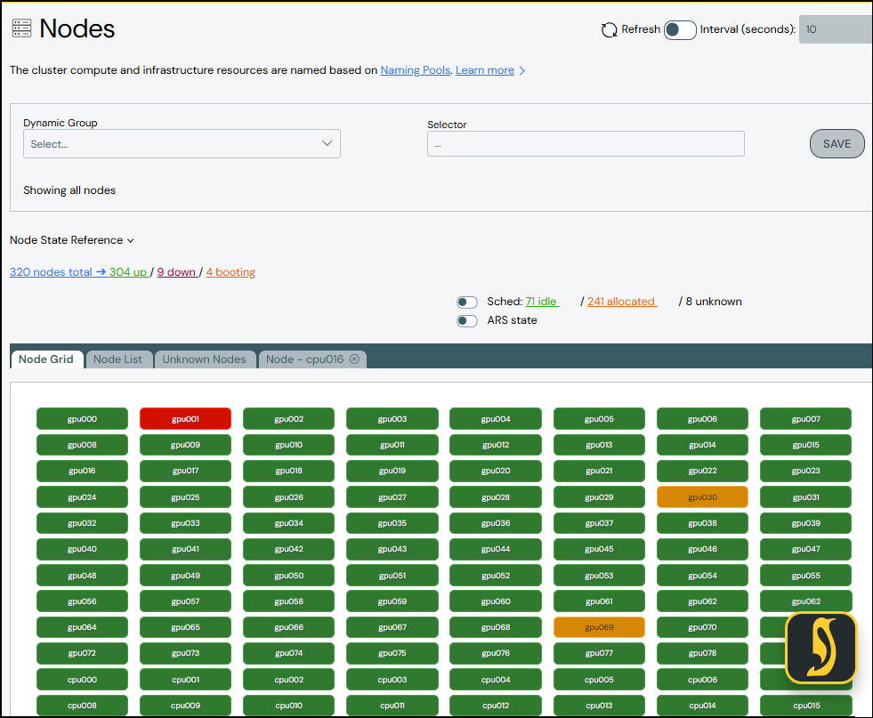Select the orange gpu069 node
This screenshot has height=718, width=873.
click(599, 627)
